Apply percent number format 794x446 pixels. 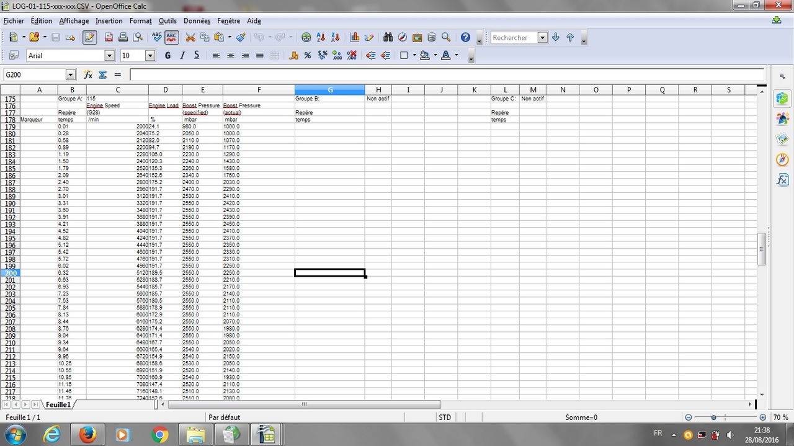pyautogui.click(x=308, y=55)
